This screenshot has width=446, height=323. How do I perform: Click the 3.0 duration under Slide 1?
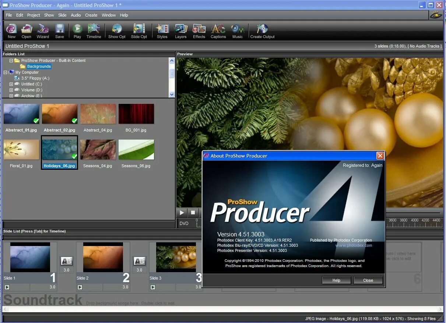coord(52,287)
